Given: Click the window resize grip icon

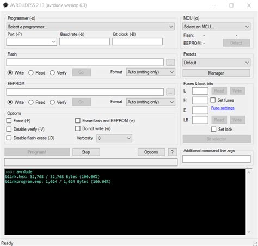Looking at the screenshot, I should pos(255,244).
